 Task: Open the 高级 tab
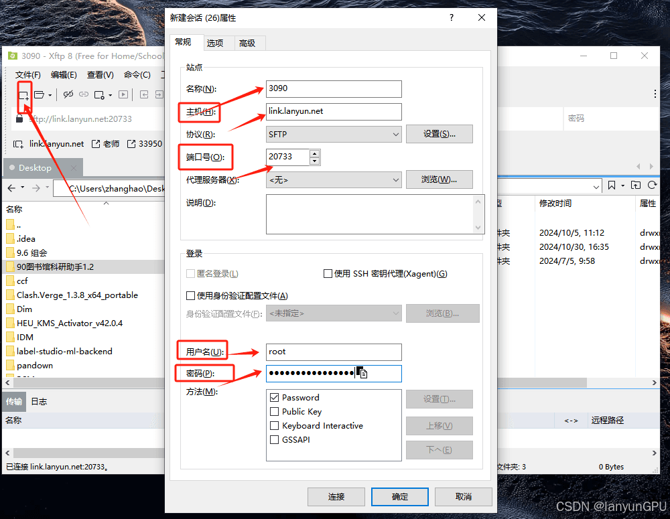point(247,43)
